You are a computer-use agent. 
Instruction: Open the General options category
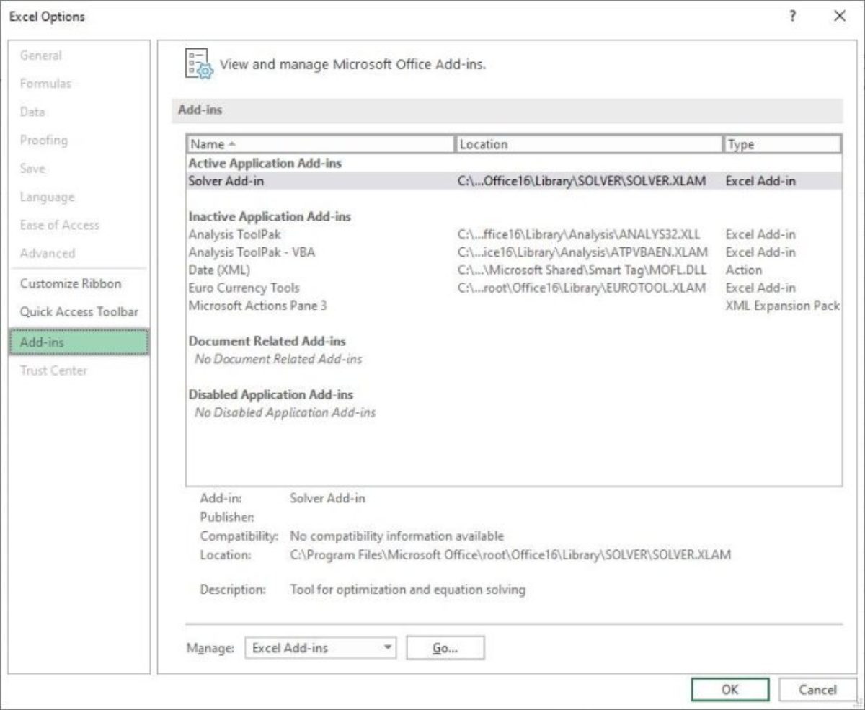coord(41,56)
